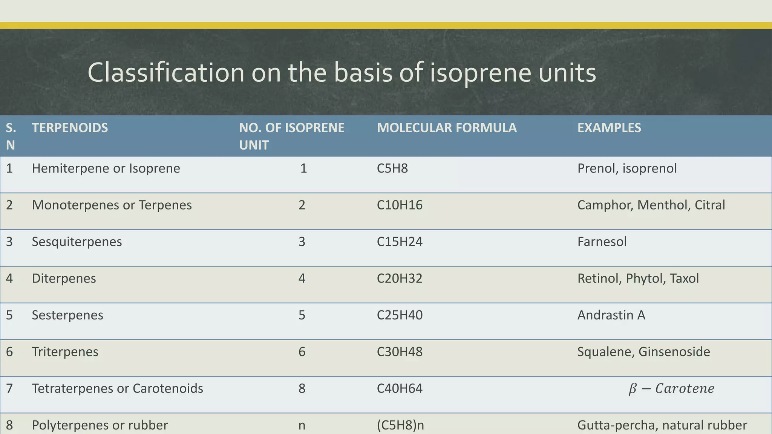The image size is (772, 434).
Task: Select the Diterpenes row name
Action: point(64,278)
